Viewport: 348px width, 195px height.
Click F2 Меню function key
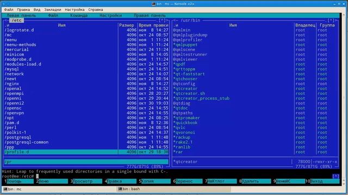coord(52,181)
